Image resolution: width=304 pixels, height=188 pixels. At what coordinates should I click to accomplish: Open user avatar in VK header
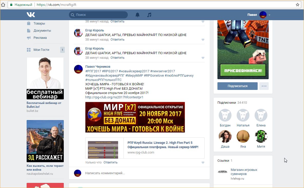click(x=263, y=15)
